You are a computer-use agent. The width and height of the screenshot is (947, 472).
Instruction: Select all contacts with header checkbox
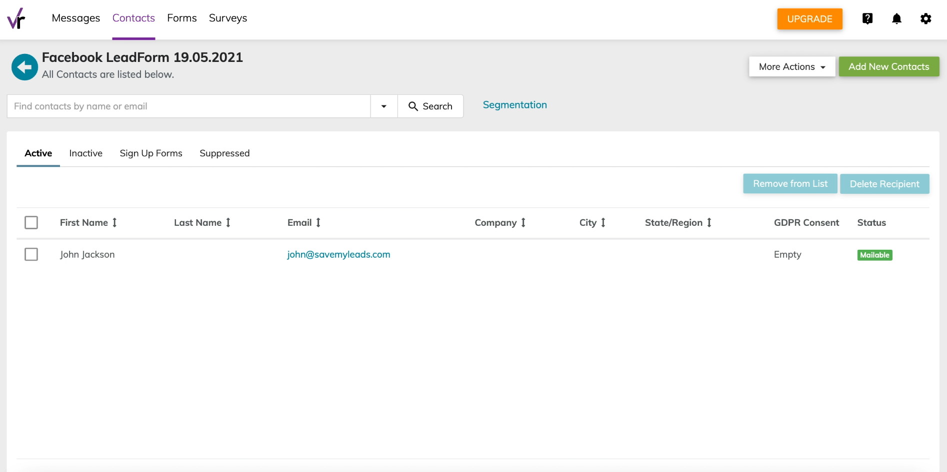click(31, 223)
